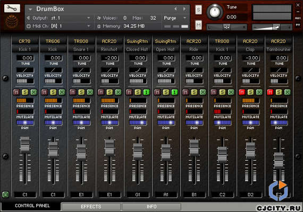The width and height of the screenshot is (303, 212).
Task: Mute the ACR20 Rimshot channel
Action: pos(101,92)
